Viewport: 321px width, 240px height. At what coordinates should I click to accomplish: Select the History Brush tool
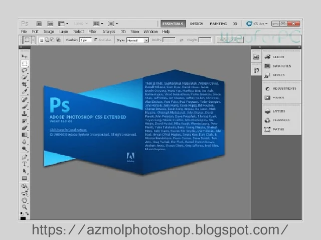pyautogui.click(x=25, y=121)
